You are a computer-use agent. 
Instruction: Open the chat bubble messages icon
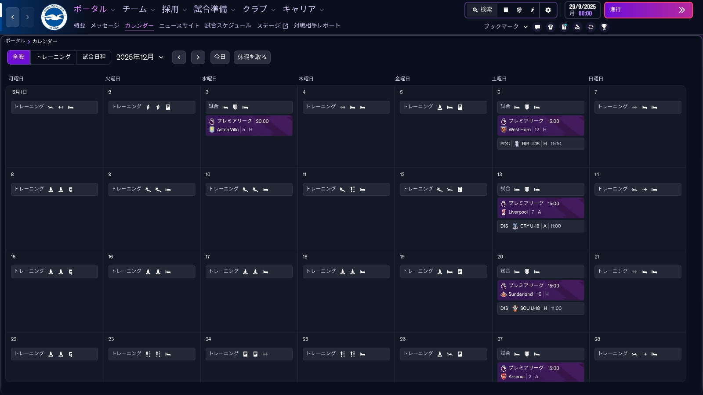pos(537,27)
